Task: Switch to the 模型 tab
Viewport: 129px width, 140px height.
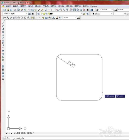Action: [x=19, y=133]
